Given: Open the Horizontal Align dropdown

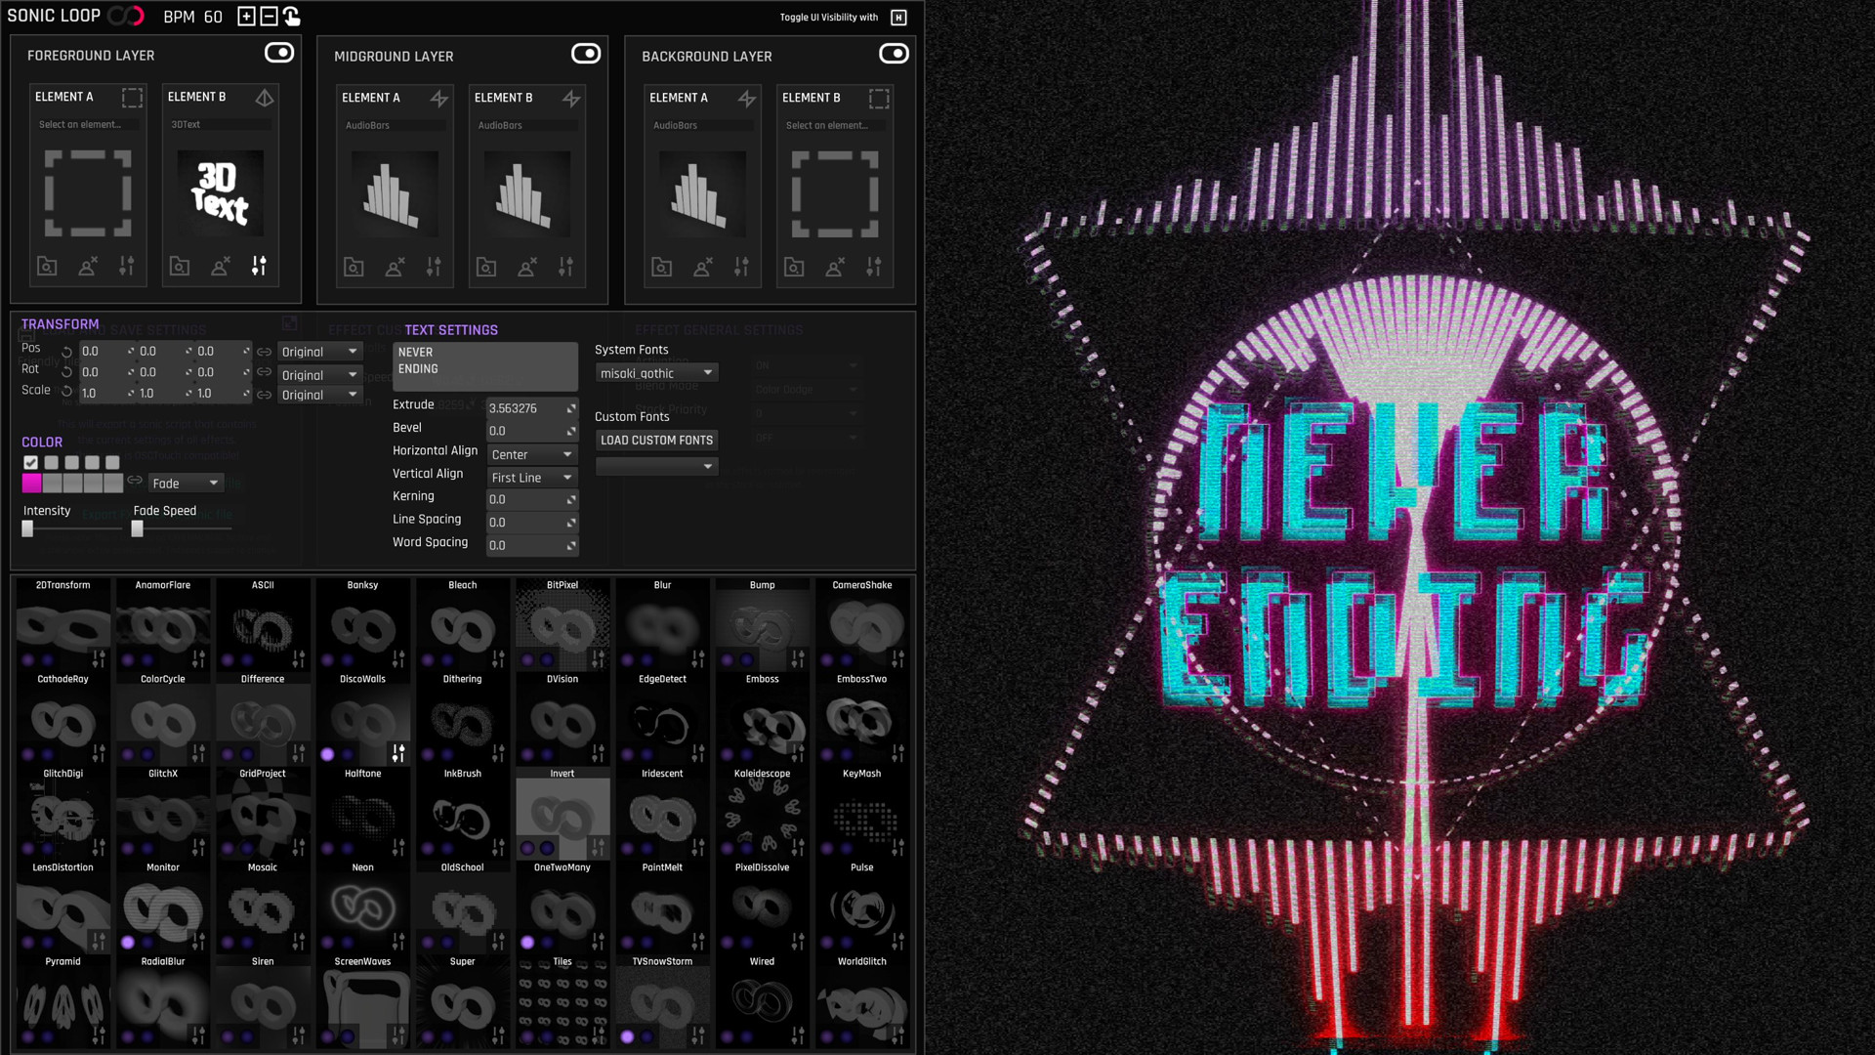Looking at the screenshot, I should (531, 454).
